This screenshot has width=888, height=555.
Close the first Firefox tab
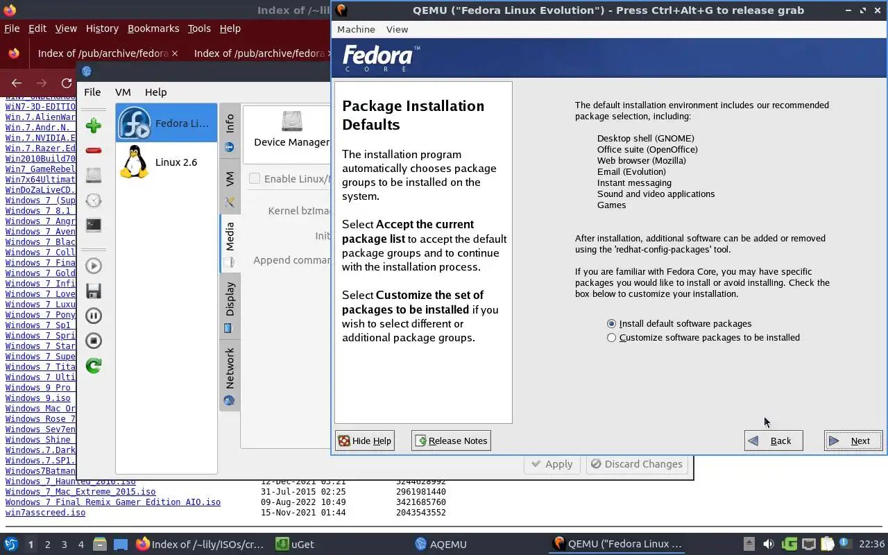point(175,53)
